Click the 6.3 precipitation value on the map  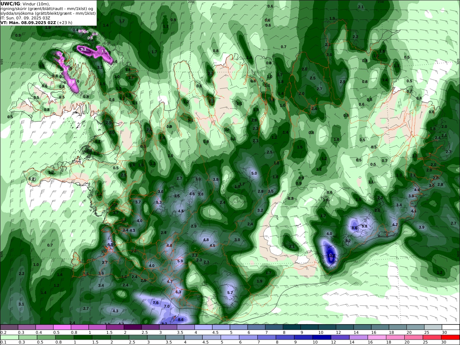pos(178,292)
